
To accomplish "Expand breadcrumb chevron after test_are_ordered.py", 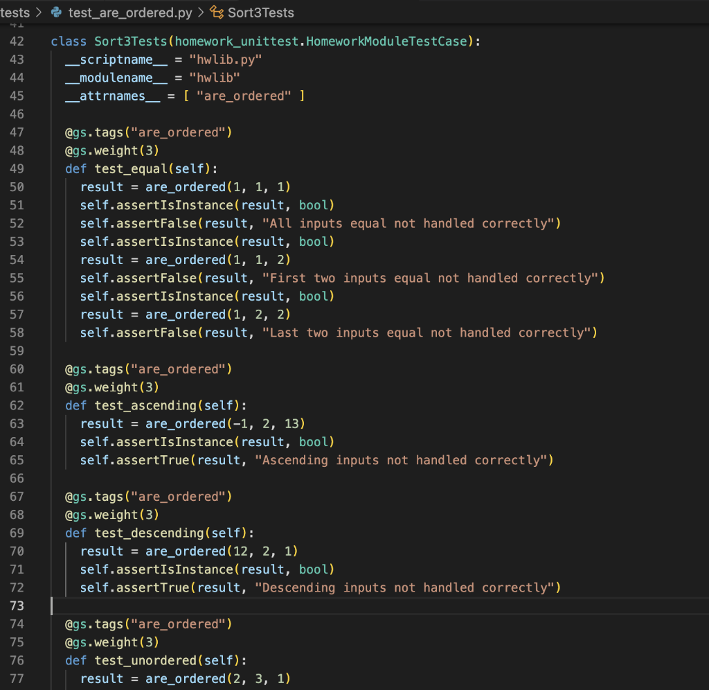I will pyautogui.click(x=201, y=12).
